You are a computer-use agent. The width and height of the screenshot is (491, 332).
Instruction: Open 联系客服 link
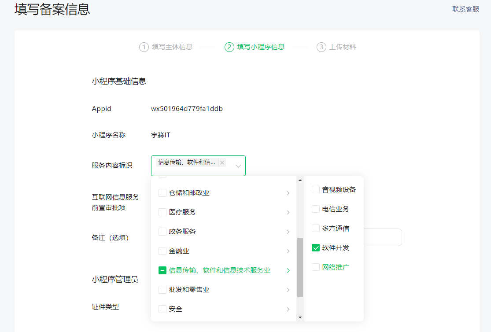point(465,9)
